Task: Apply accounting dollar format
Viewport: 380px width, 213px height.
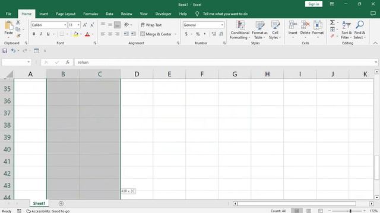Action: 186,34
